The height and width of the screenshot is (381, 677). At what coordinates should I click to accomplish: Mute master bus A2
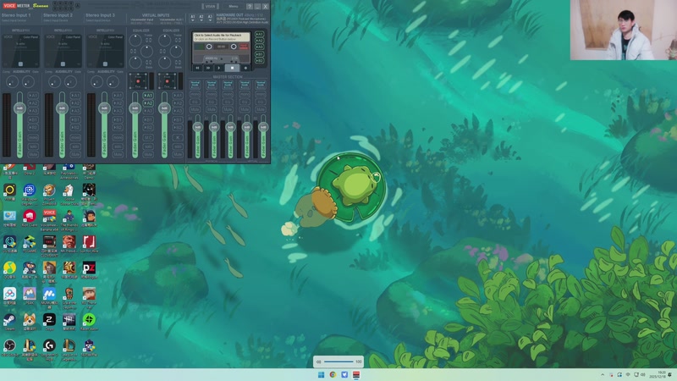212,110
